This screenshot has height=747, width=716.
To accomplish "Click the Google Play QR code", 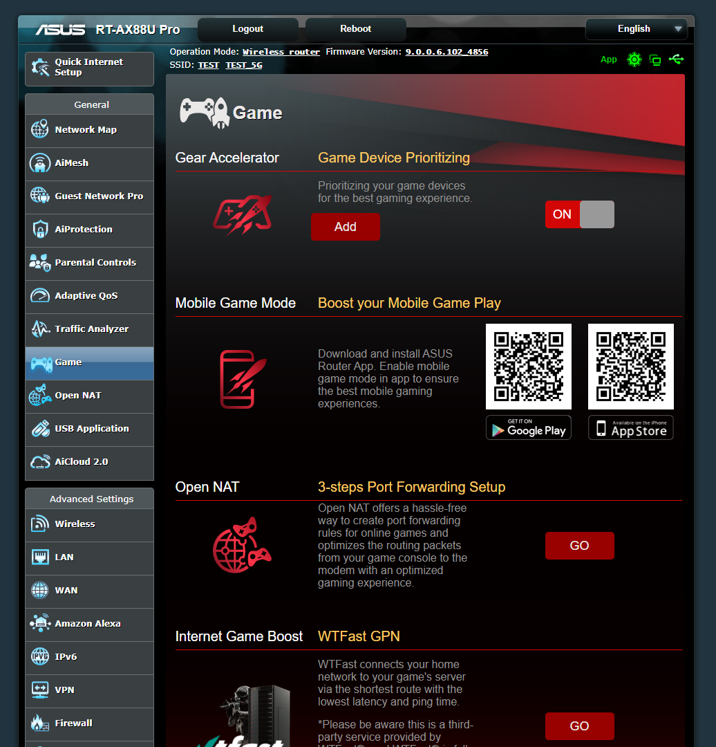I will pos(529,367).
